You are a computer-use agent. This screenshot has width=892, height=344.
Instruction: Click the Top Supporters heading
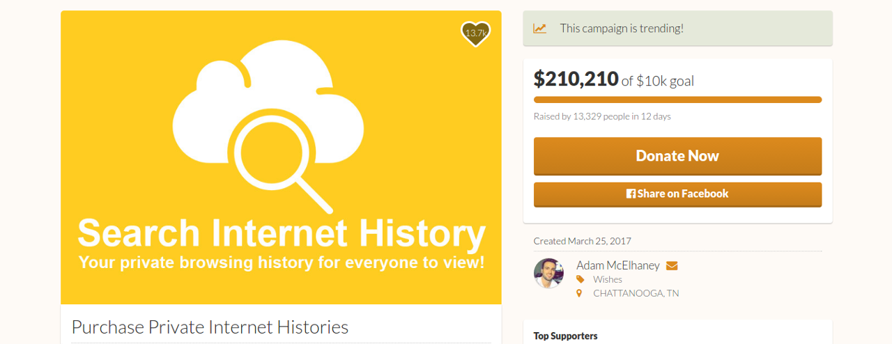(566, 336)
